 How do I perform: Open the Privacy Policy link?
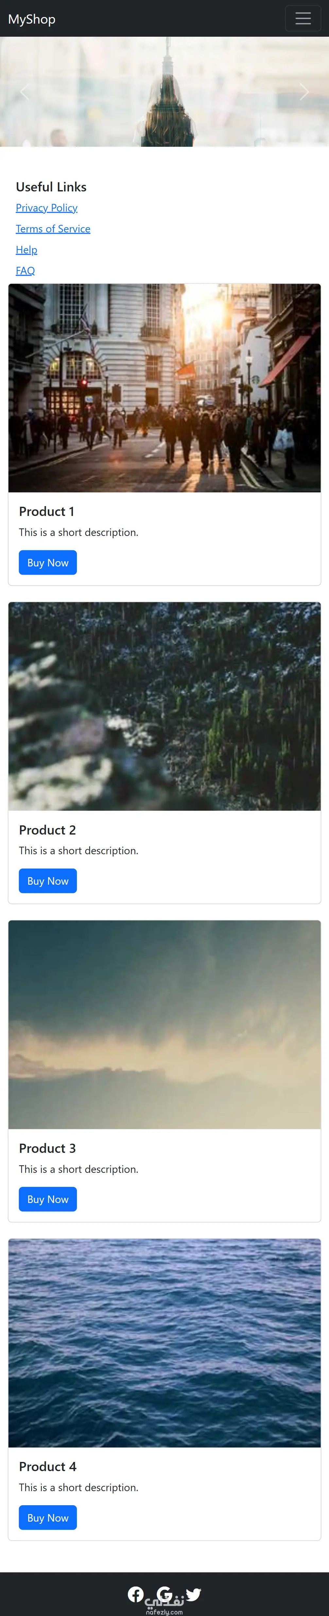click(46, 207)
